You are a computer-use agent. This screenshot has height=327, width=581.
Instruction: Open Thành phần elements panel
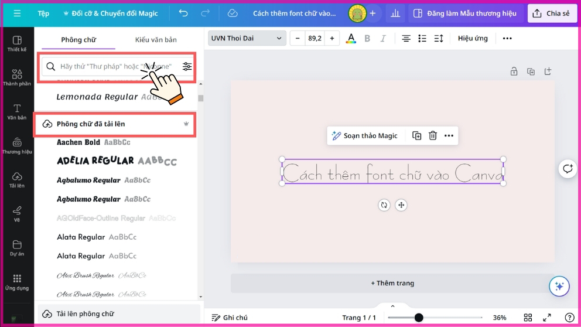click(17, 77)
